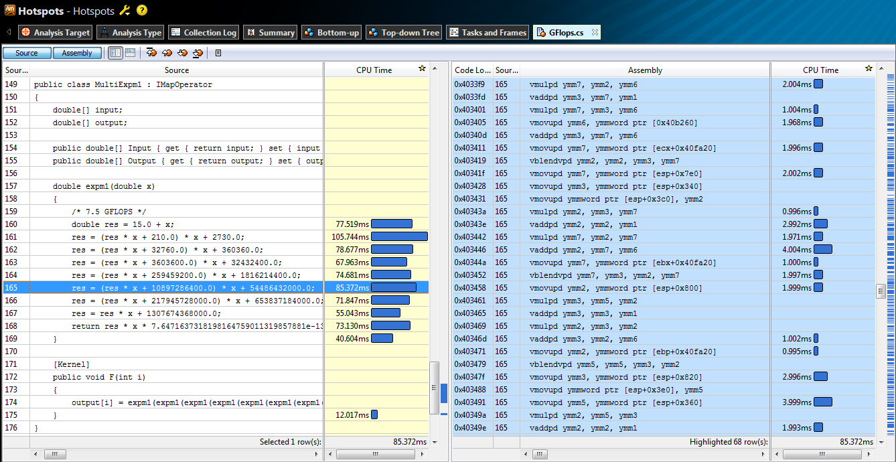Image resolution: width=896 pixels, height=462 pixels.
Task: Select assembly row 0x403491 with 3.999ms
Action: click(664, 402)
